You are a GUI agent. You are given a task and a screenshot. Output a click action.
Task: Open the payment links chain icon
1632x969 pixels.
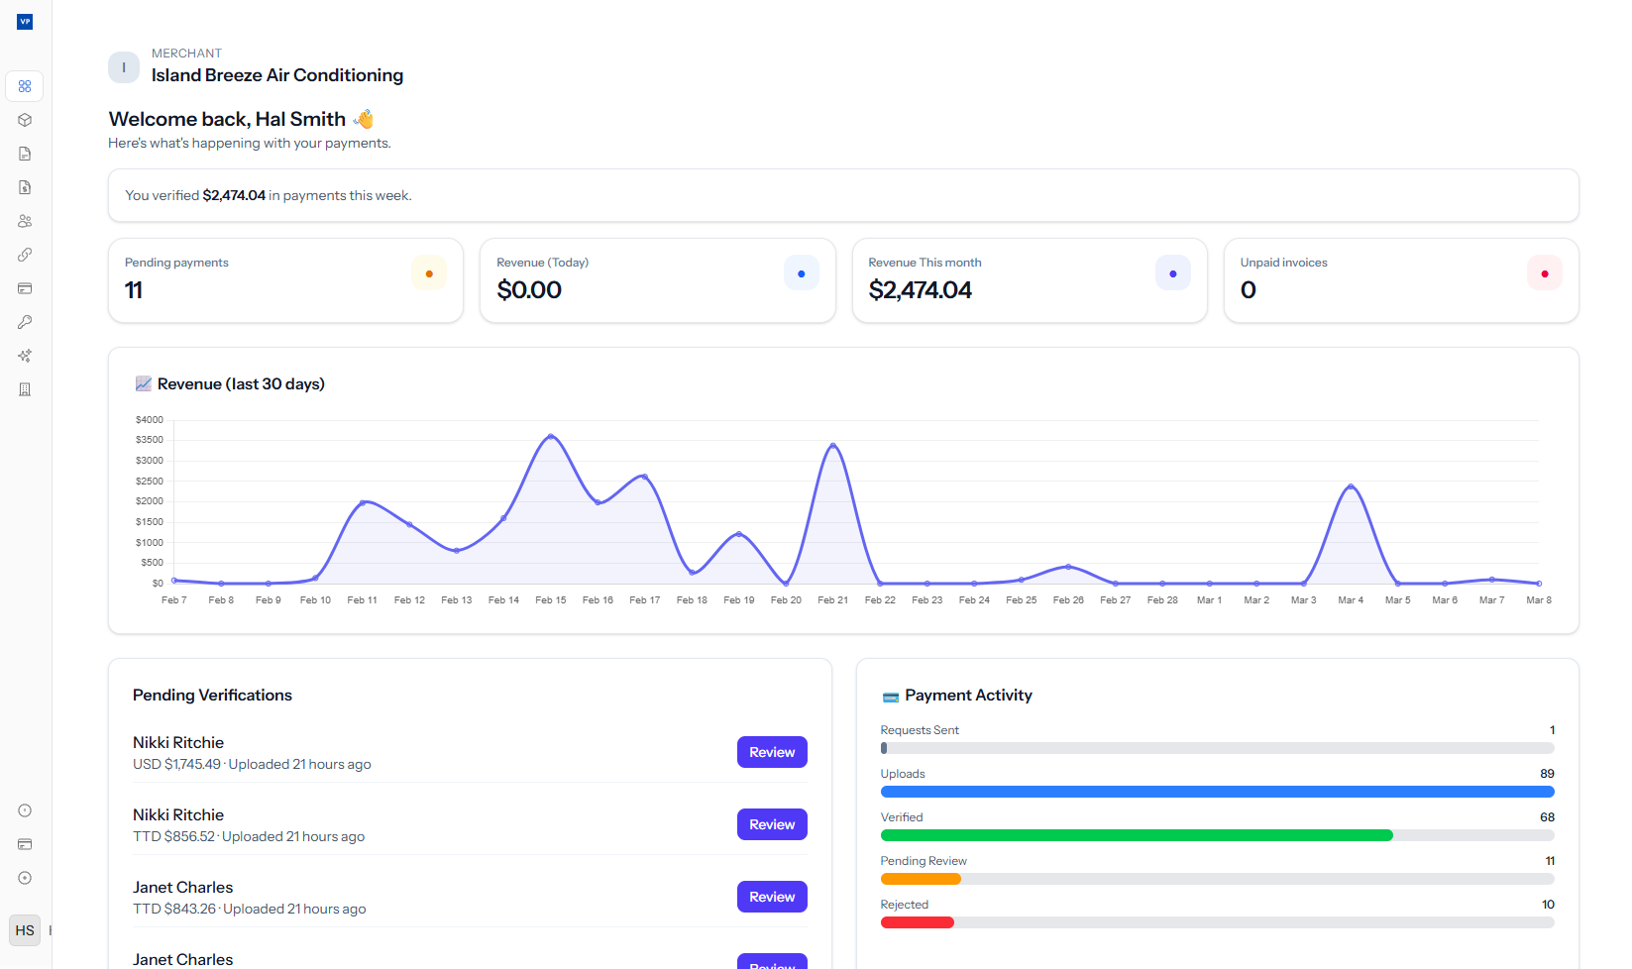[x=25, y=255]
